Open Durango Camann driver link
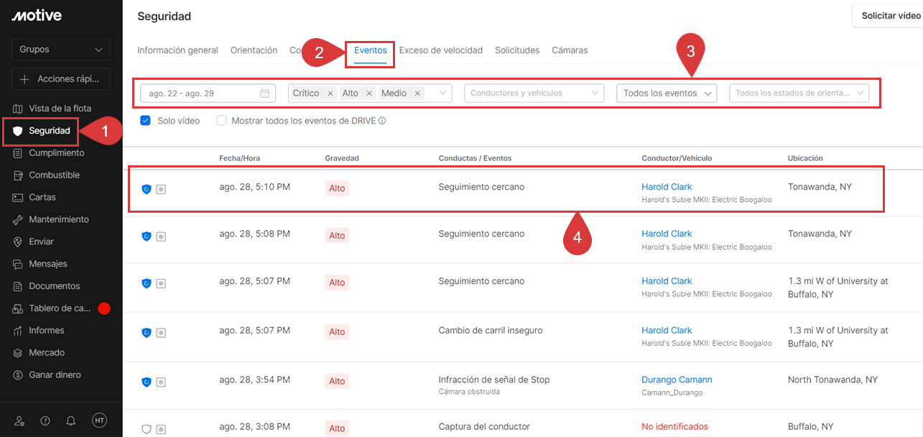 click(x=677, y=379)
